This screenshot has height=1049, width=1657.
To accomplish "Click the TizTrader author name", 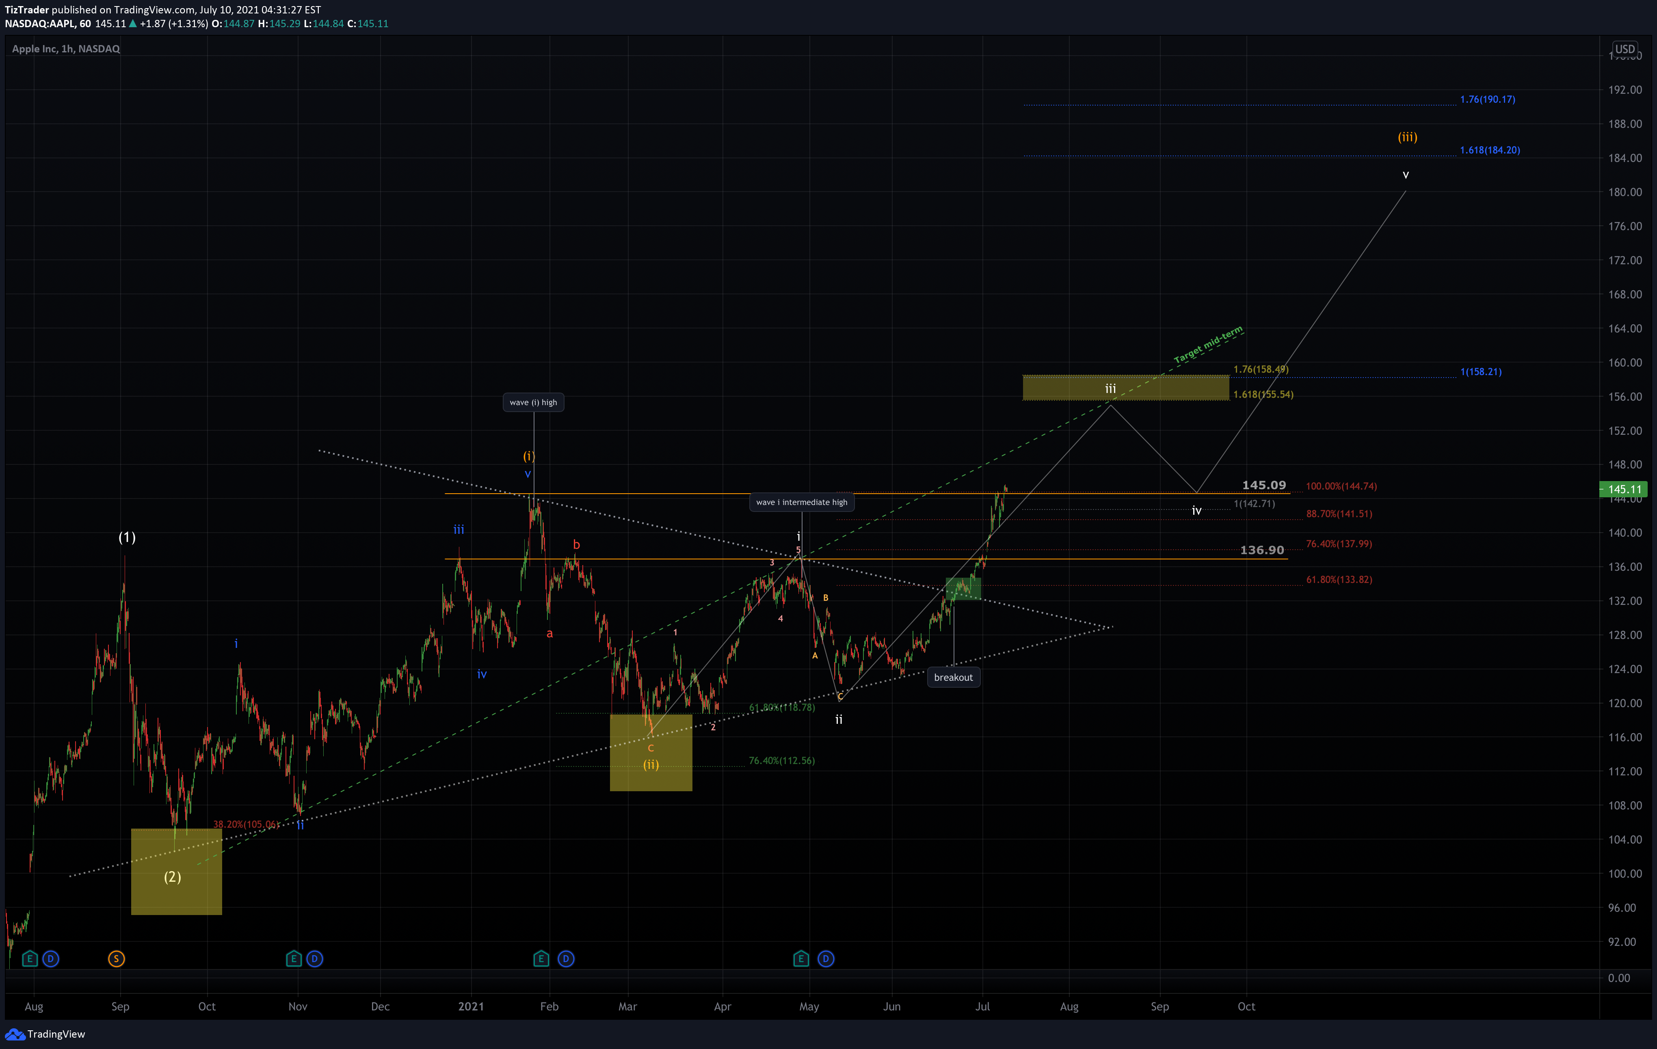I will 27,10.
